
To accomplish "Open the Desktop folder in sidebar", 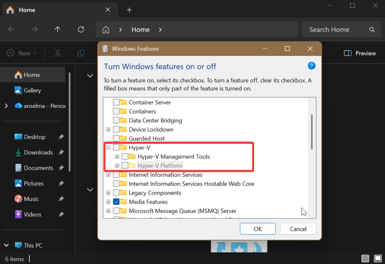I will 35,137.
